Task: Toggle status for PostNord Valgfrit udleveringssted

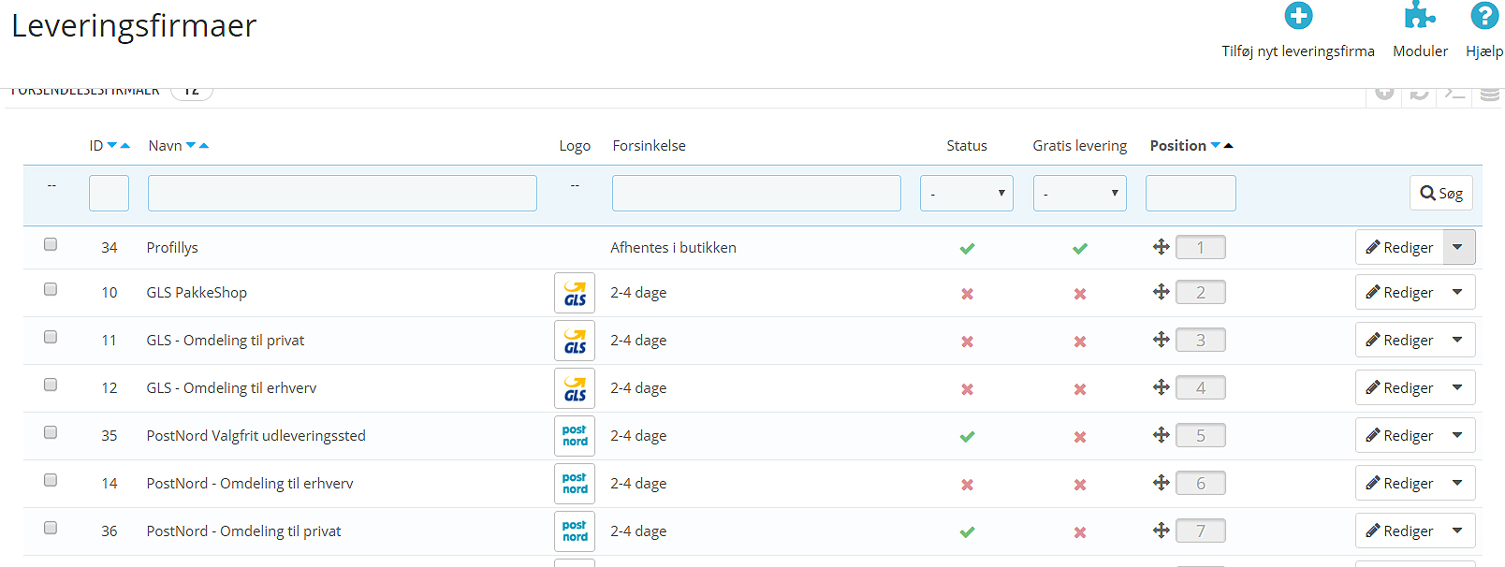Action: point(967,437)
